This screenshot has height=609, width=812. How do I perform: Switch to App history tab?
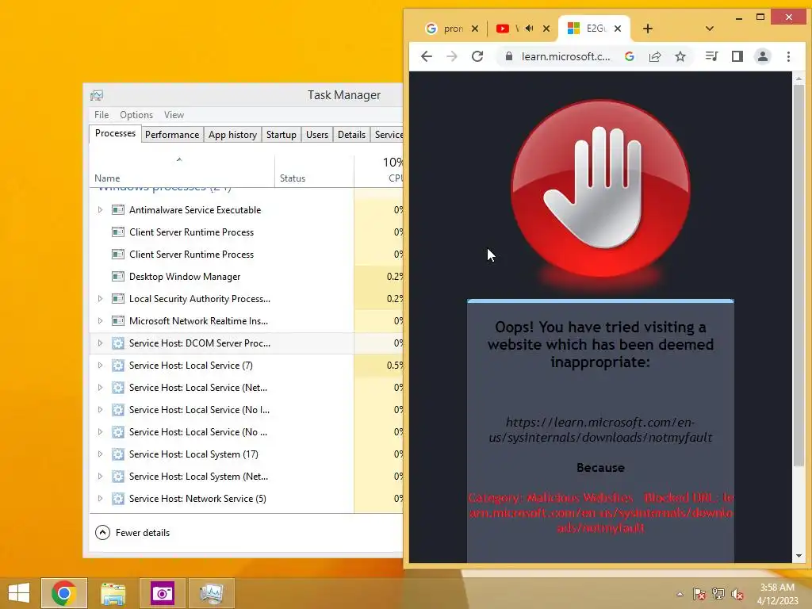(232, 135)
